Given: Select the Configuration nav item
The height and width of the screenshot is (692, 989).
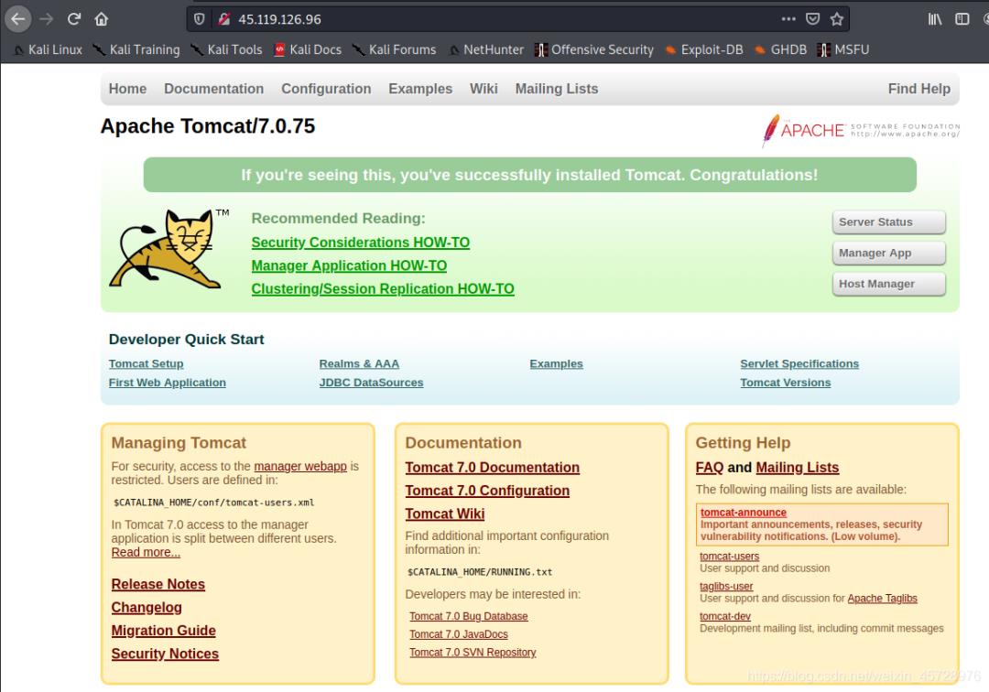Looking at the screenshot, I should [326, 89].
